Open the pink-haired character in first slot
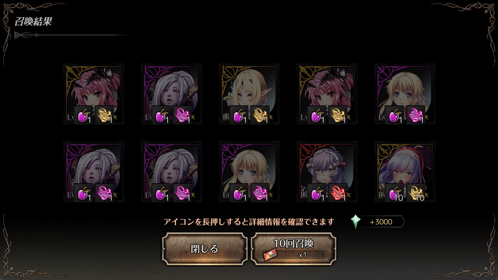 point(93,94)
